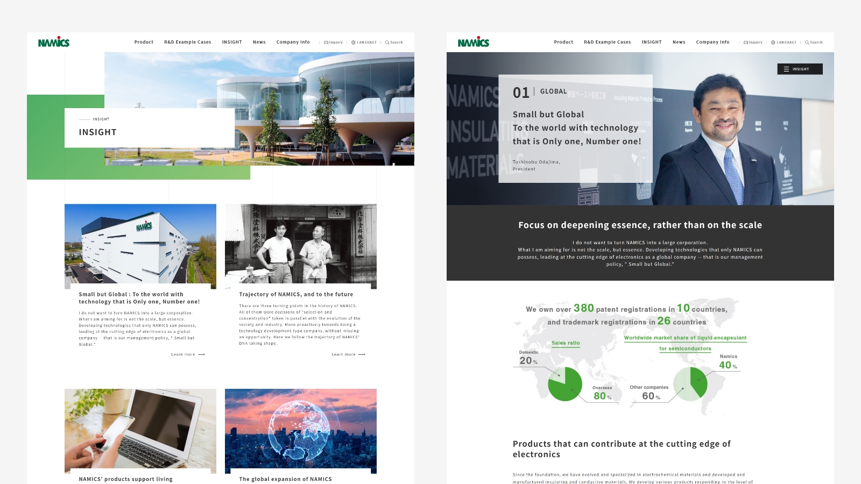Click 'Products that can contribute' heading
The height and width of the screenshot is (484, 861).
[x=622, y=449]
